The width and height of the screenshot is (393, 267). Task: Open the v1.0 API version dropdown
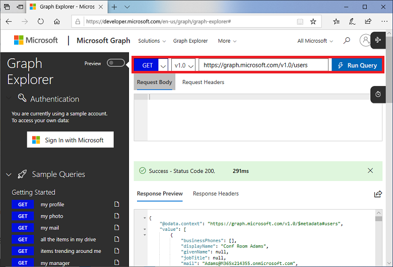pyautogui.click(x=183, y=65)
